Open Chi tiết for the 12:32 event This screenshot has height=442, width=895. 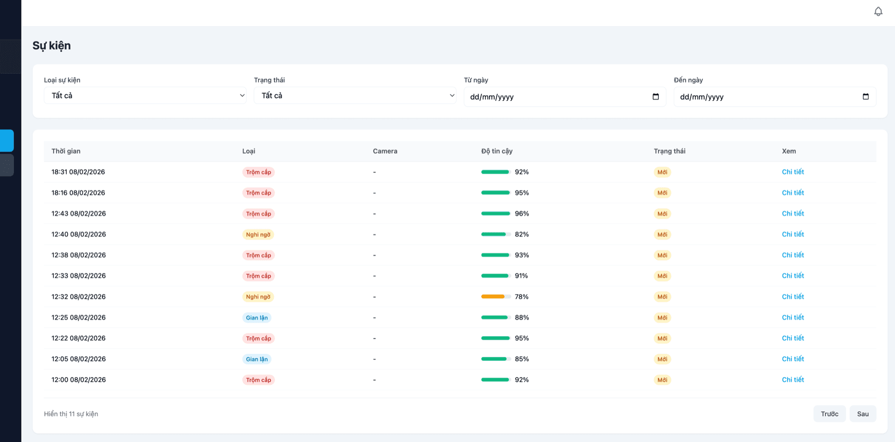792,297
